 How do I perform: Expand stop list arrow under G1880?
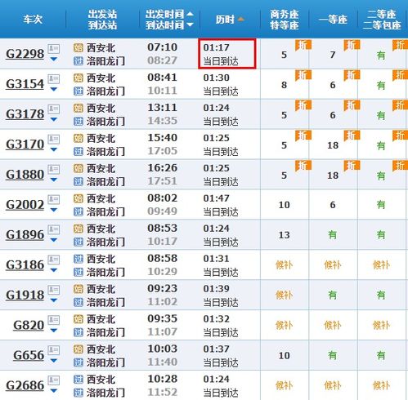[x=54, y=180]
